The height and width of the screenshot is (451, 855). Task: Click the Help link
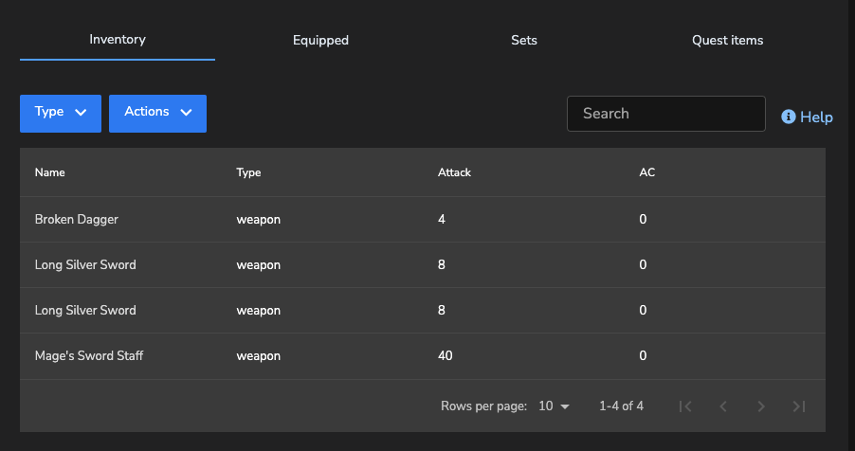click(807, 117)
